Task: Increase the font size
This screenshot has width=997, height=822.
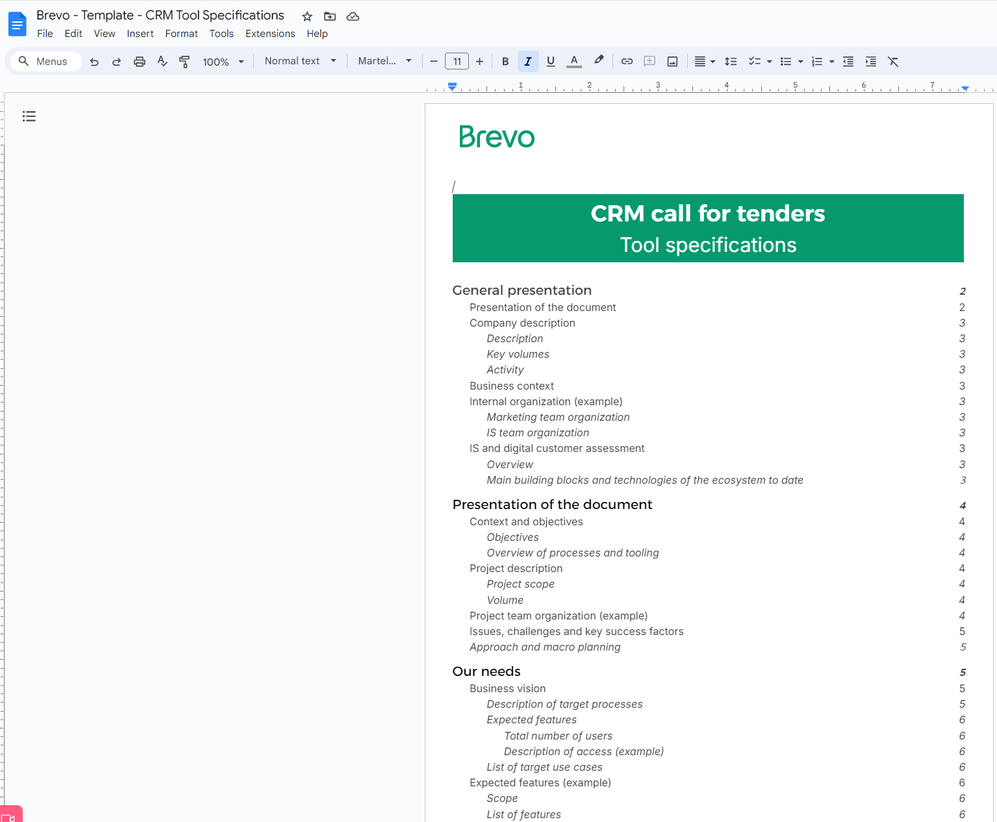Action: click(x=479, y=62)
